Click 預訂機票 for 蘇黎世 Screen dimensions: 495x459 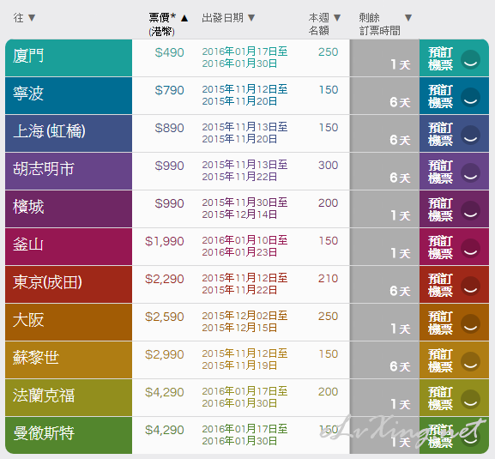point(440,360)
